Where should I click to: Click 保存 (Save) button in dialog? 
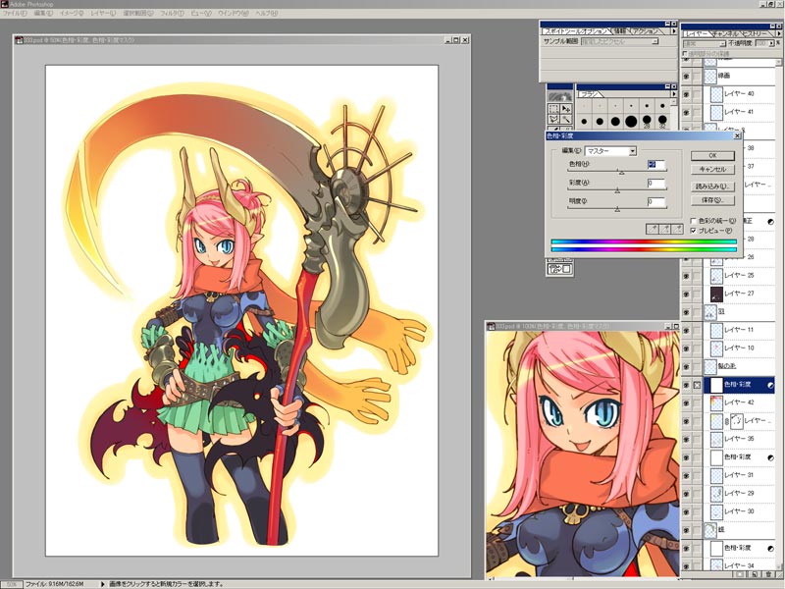click(x=712, y=200)
